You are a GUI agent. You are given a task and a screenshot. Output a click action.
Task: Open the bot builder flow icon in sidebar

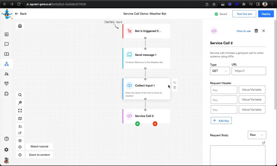point(6,64)
